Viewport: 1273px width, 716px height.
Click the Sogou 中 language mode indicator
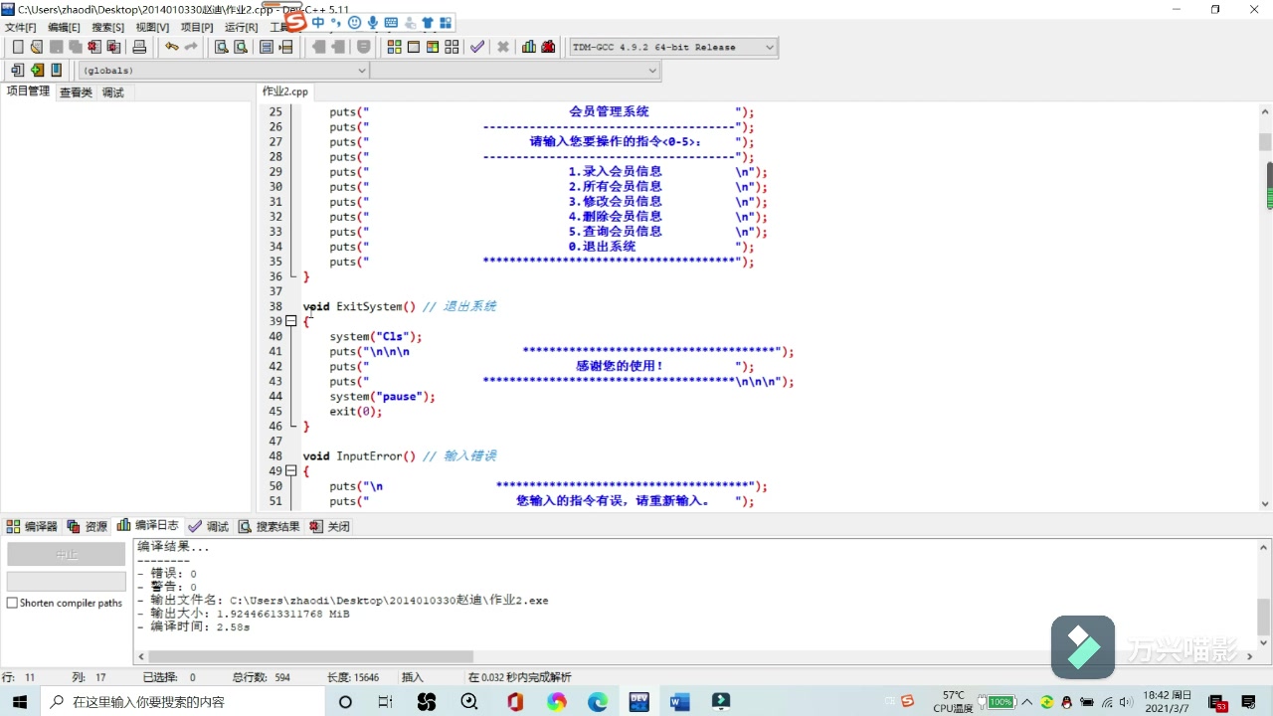tap(318, 22)
